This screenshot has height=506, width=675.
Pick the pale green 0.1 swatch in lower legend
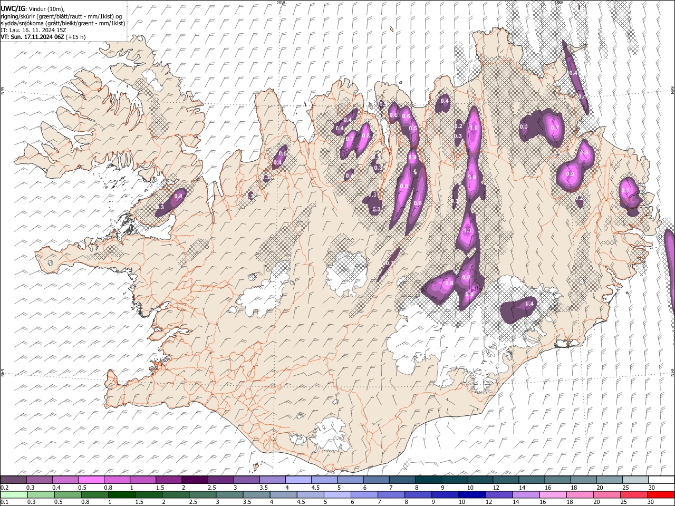(x=13, y=495)
